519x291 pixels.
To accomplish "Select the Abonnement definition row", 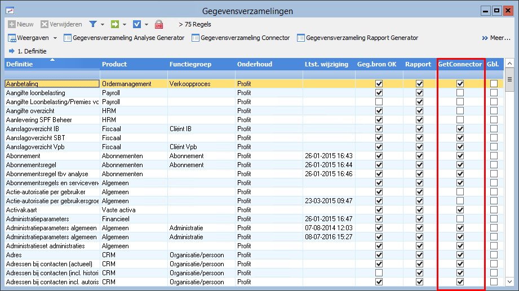I will 254,156.
